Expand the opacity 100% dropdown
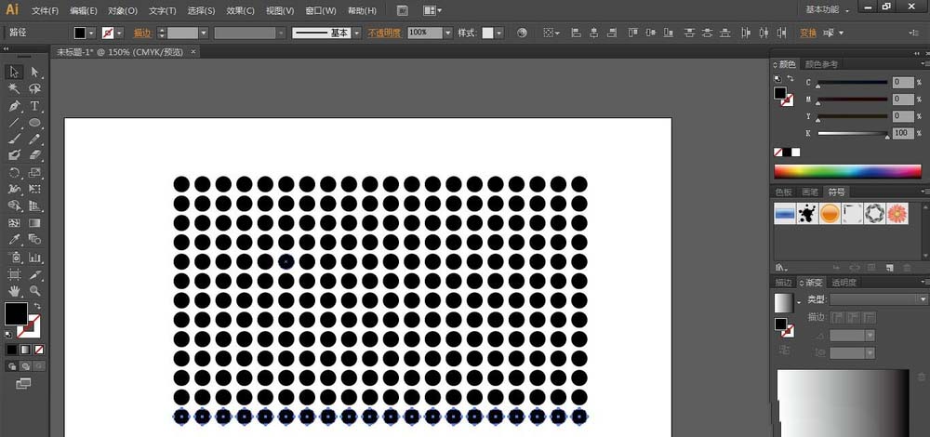 [447, 33]
